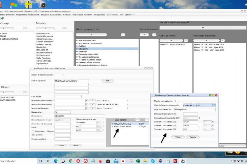Screen dimensions: 247x164
Task: Launch Microsoft Edge from the taskbar
Action: 56,161
